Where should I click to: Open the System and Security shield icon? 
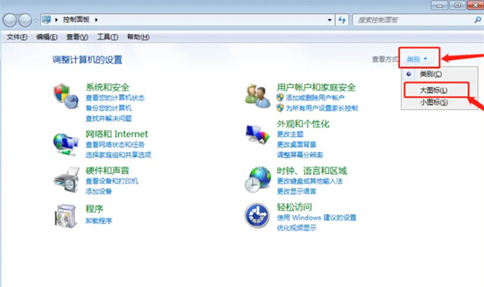[x=66, y=96]
